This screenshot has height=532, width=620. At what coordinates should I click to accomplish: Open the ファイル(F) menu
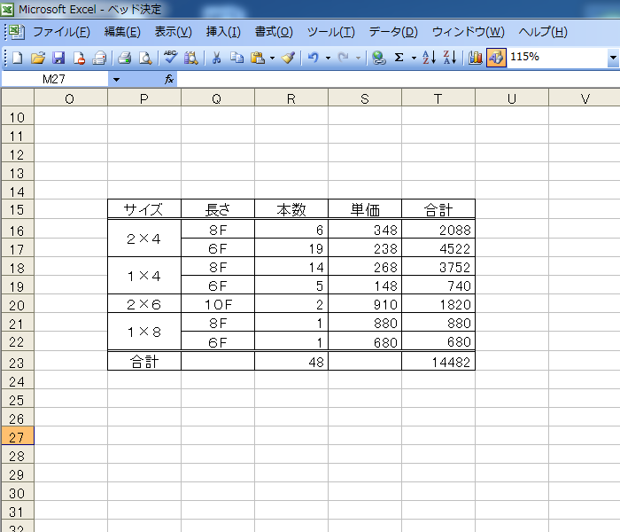pos(61,32)
